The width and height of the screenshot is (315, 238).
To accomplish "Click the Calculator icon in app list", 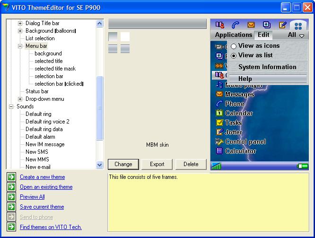I will [x=219, y=151].
